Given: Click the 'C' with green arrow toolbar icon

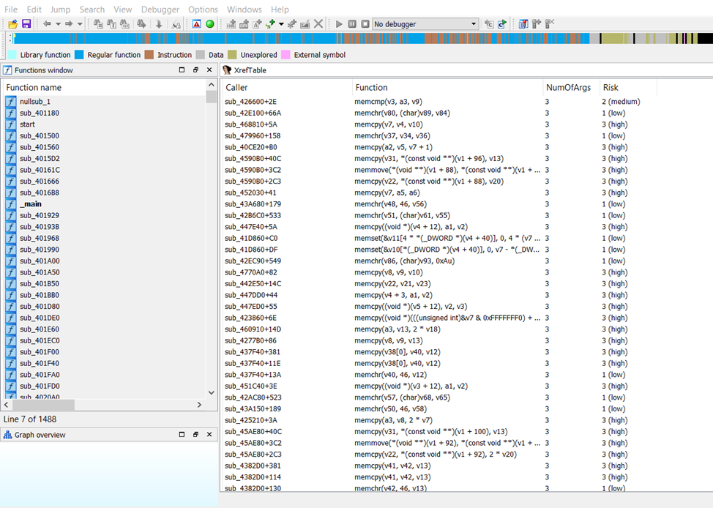Looking at the screenshot, I should pyautogui.click(x=502, y=23).
